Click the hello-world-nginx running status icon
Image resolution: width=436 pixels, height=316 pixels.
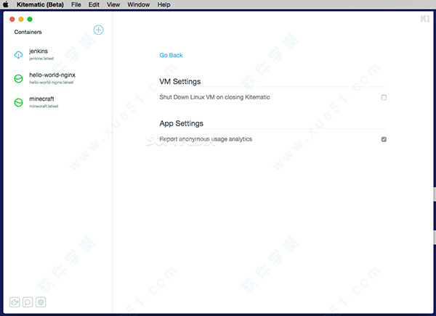click(18, 78)
